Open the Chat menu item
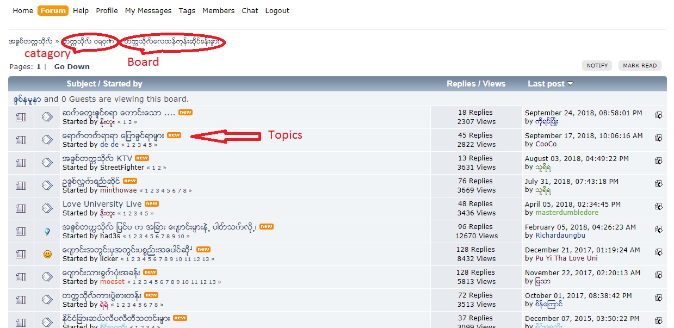The height and width of the screenshot is (328, 674). 250,10
